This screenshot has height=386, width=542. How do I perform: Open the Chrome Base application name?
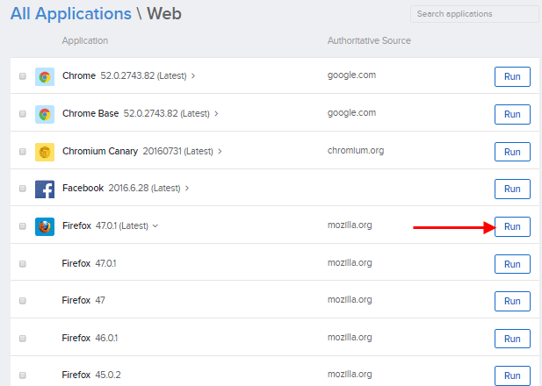90,113
